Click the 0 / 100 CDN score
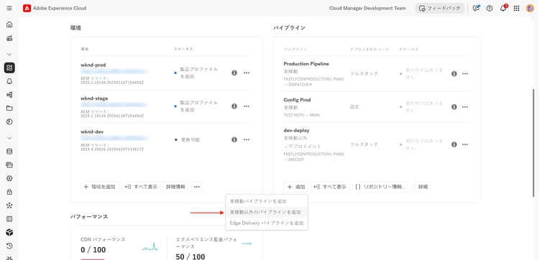The width and height of the screenshot is (539, 260). coord(93,250)
